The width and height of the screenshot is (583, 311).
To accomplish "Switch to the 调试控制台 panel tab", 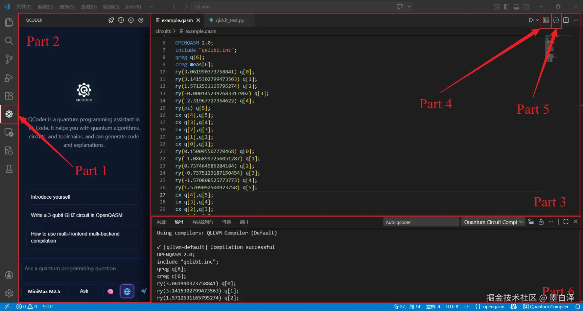I will [x=203, y=222].
